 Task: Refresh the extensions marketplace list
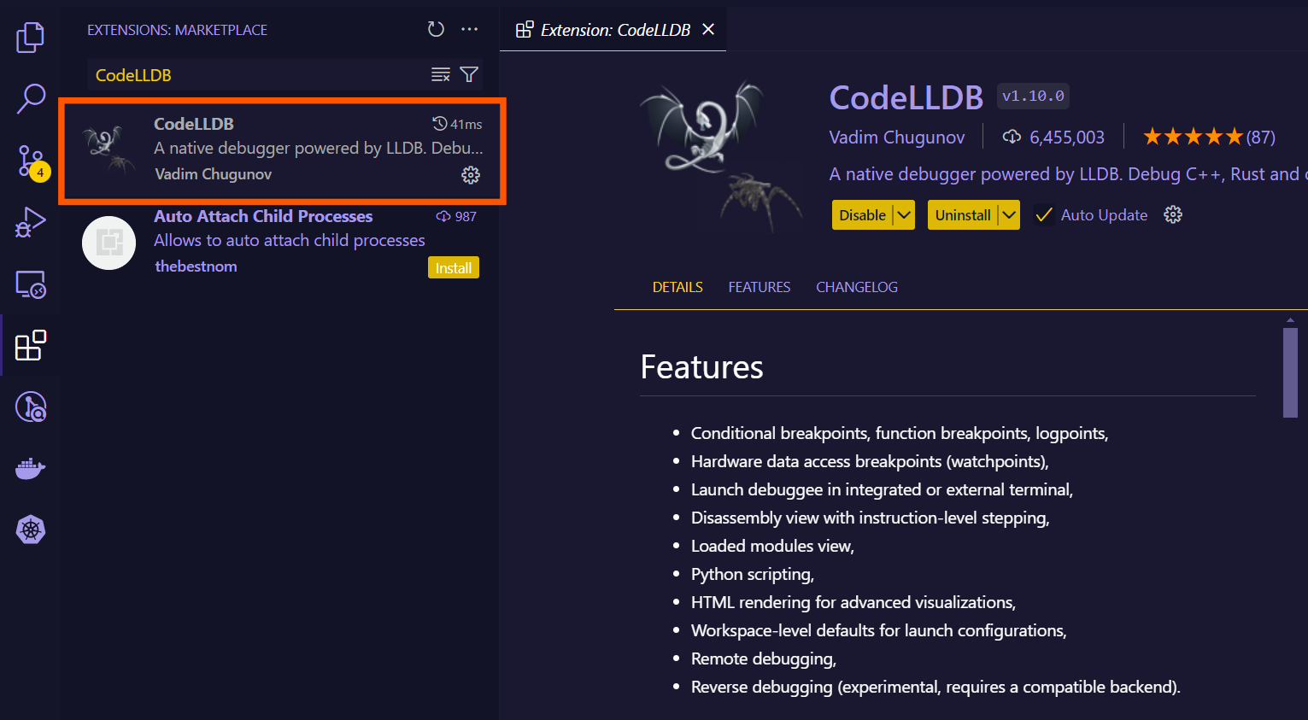point(436,29)
